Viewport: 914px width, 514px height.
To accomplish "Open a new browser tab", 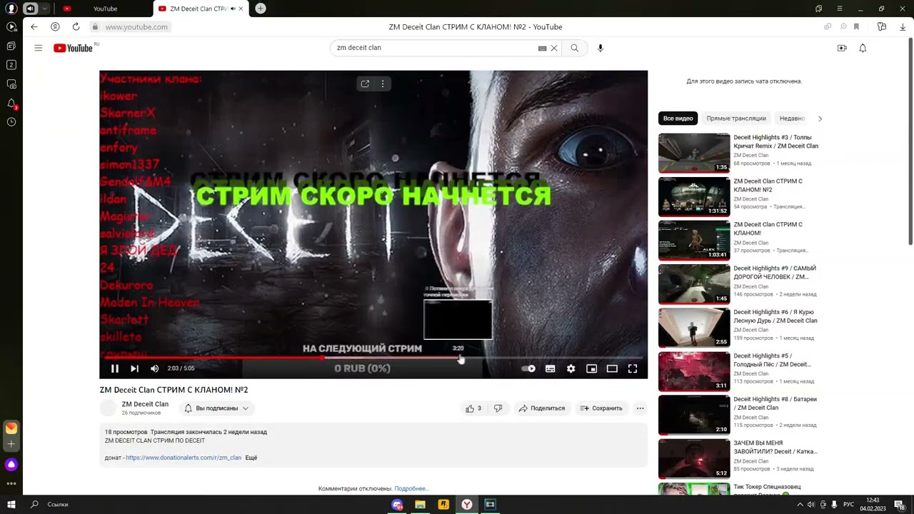I will coord(261,9).
